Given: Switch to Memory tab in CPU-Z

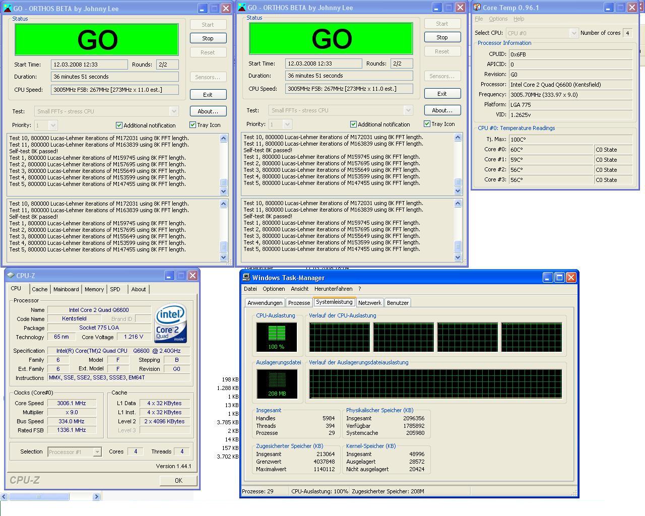Looking at the screenshot, I should coord(94,289).
